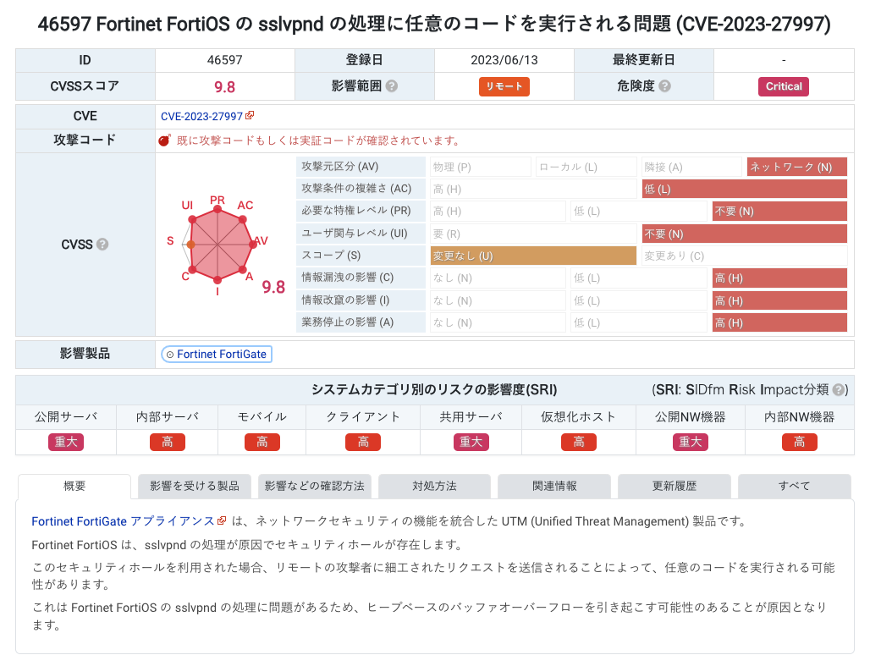Click the circle icon in Fortinet FortiGate tag

click(x=170, y=354)
